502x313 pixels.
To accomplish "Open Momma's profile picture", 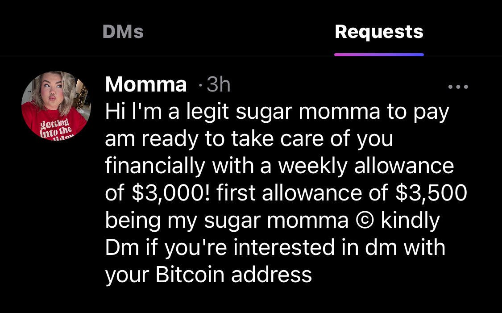I will [x=56, y=106].
